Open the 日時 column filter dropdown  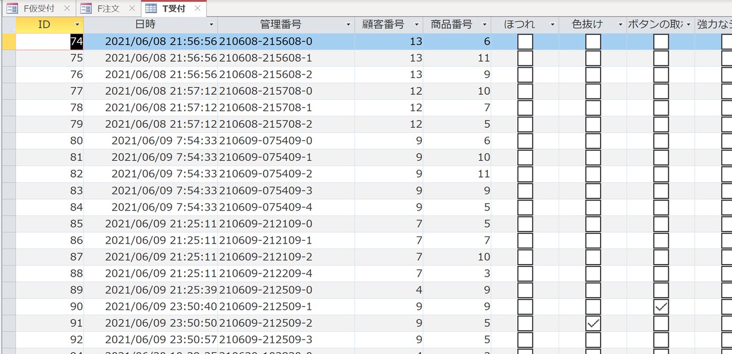click(x=211, y=25)
